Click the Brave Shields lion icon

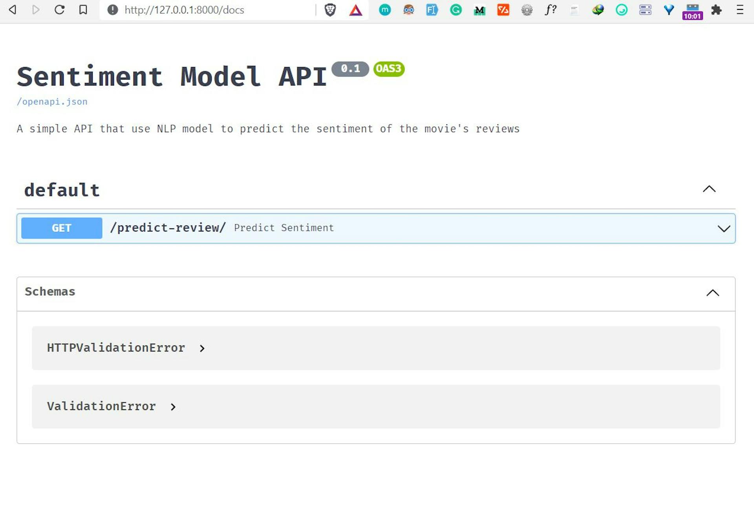330,10
